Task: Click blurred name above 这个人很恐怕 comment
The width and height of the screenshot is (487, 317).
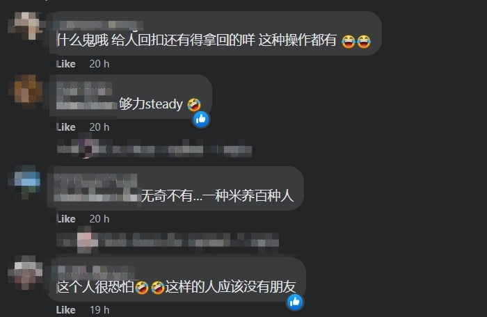Action: (x=96, y=273)
